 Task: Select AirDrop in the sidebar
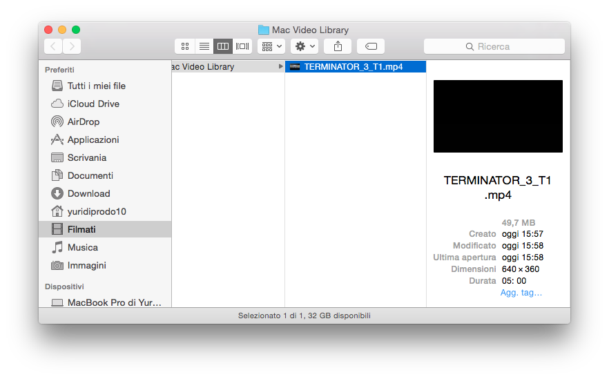click(105, 122)
